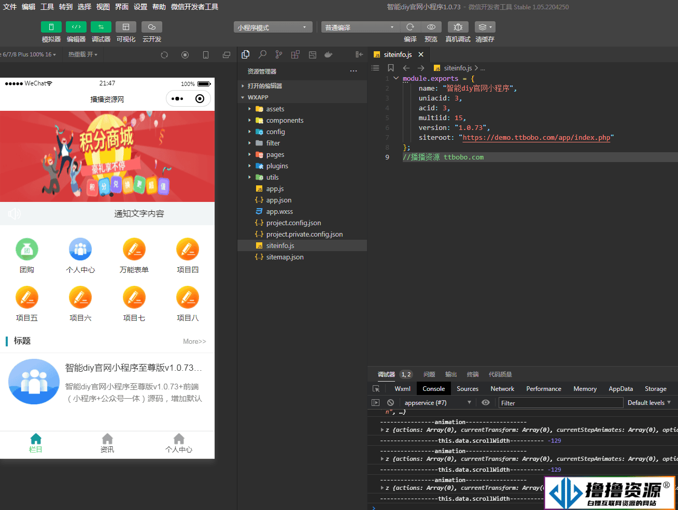Click the bookmark icon in editor toolbar

click(391, 68)
